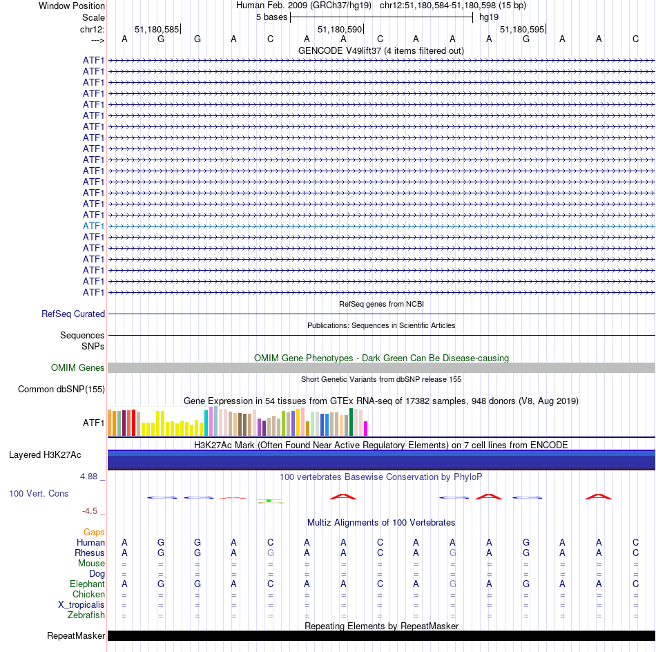Click the Common dbSNP(155) label
This screenshot has width=656, height=652.
click(x=61, y=389)
